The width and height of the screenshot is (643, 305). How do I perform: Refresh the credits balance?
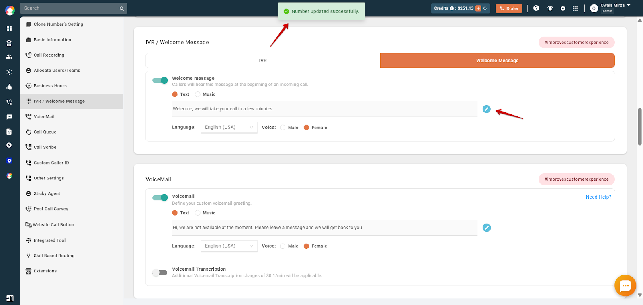coord(485,8)
